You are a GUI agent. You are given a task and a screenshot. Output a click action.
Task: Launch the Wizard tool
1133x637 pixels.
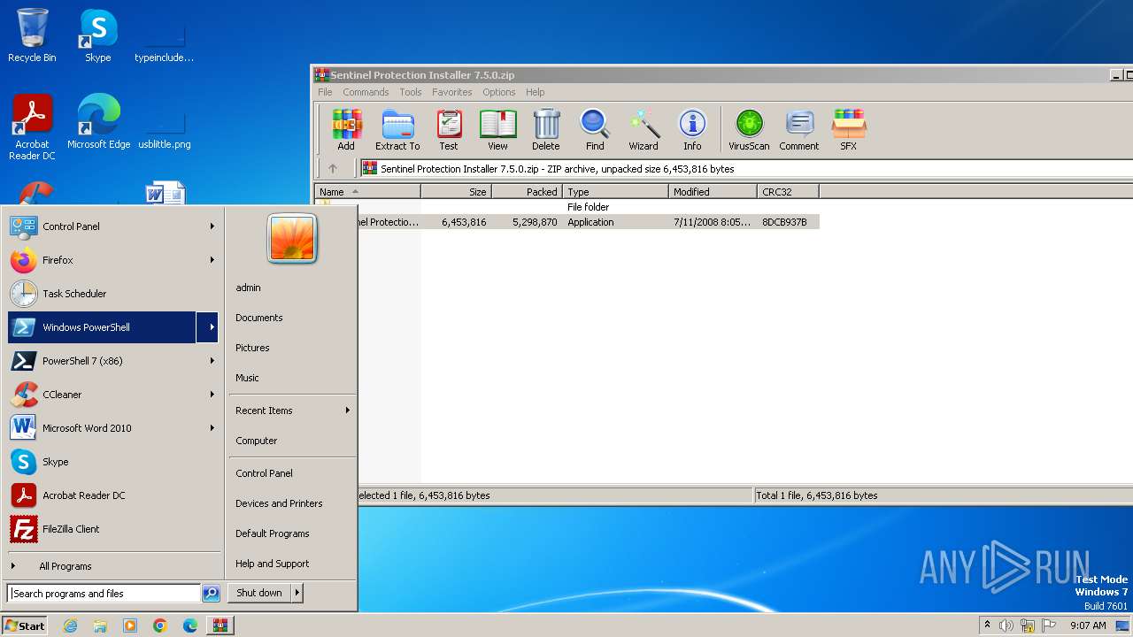coord(644,130)
